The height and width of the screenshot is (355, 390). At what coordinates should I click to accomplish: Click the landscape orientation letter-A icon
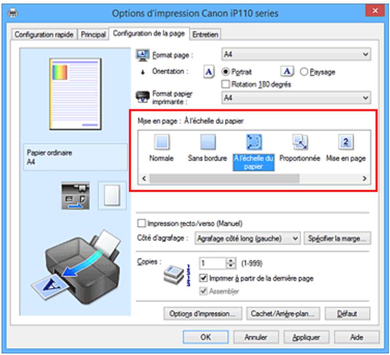pos(287,71)
